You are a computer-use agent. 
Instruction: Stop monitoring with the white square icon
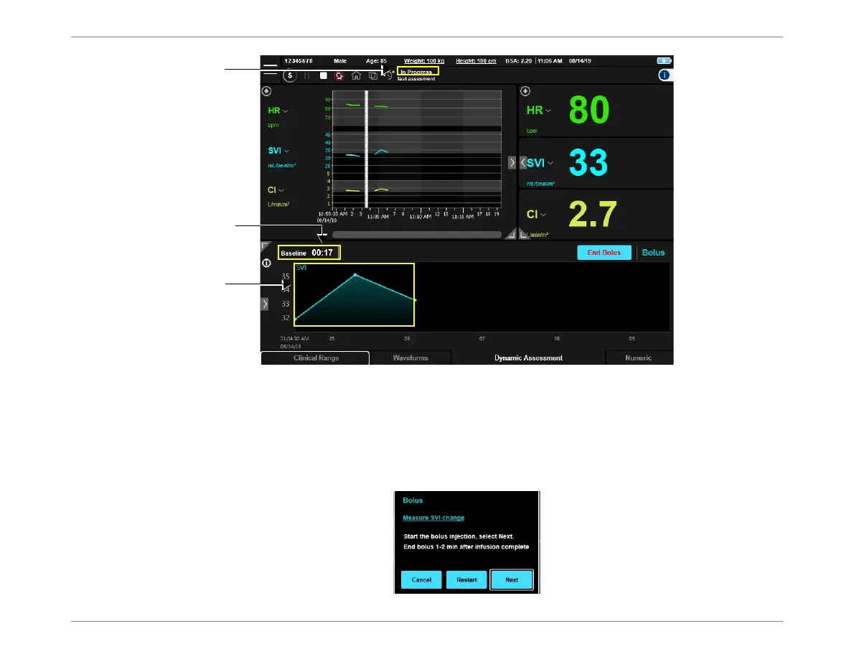324,76
